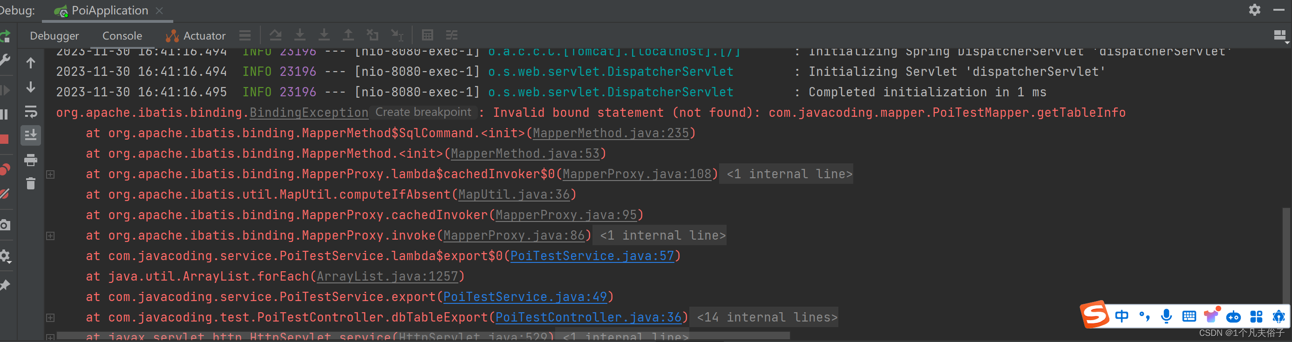
Task: Open the Sogou soft keyboard
Action: pyautogui.click(x=1189, y=316)
